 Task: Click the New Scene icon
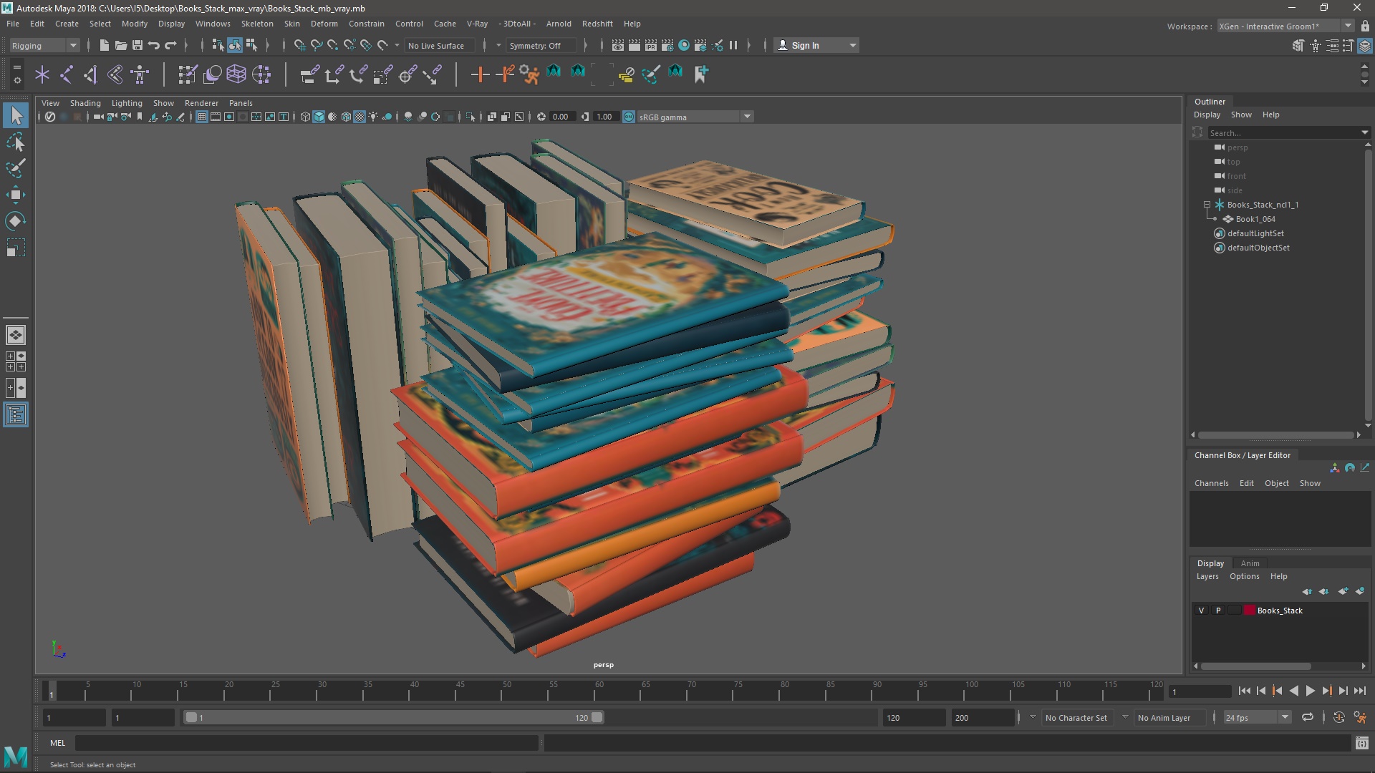point(104,45)
